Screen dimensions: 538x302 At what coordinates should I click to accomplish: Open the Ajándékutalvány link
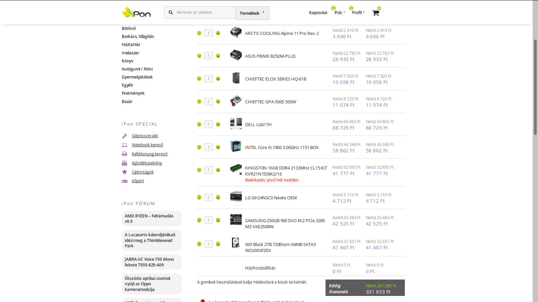pos(147,163)
